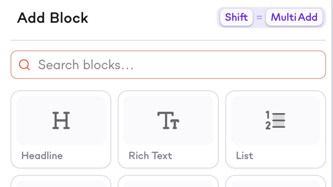Click the Search blocks placeholder text
333x187 pixels.
click(86, 65)
